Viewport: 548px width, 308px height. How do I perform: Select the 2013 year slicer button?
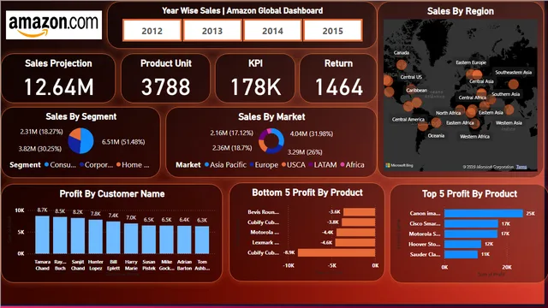212,31
